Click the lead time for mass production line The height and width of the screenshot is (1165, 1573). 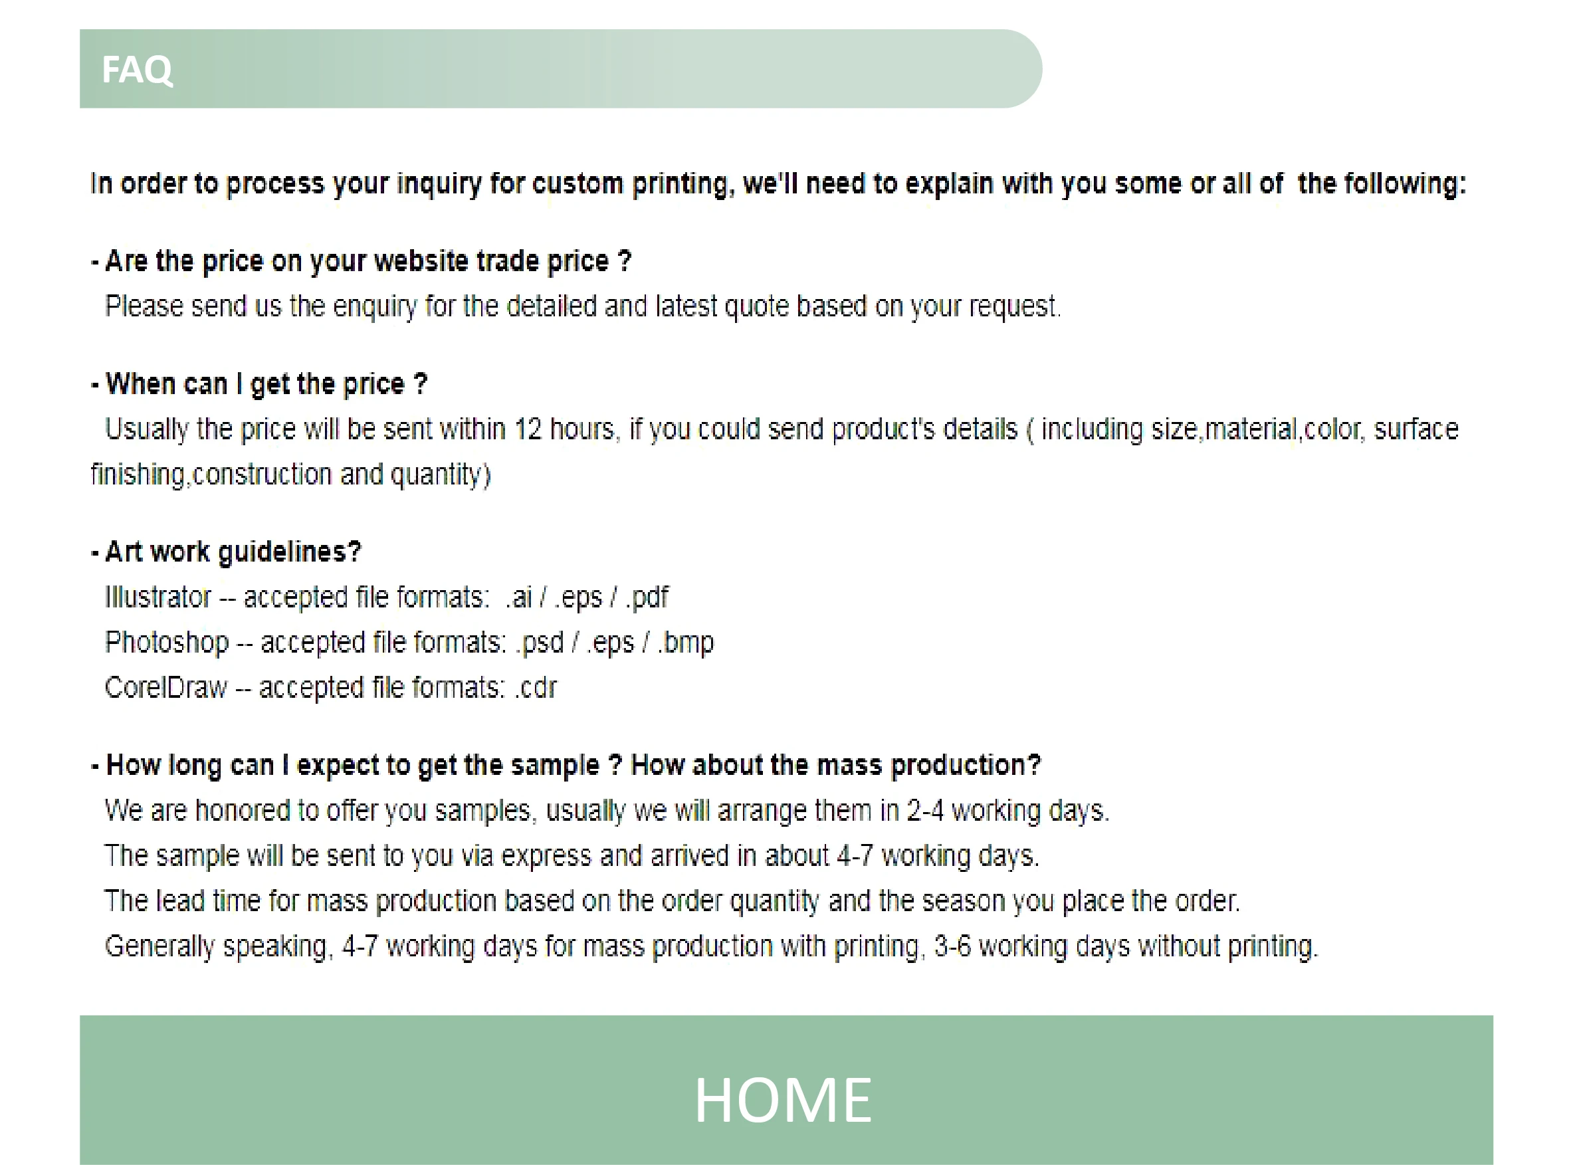click(671, 900)
